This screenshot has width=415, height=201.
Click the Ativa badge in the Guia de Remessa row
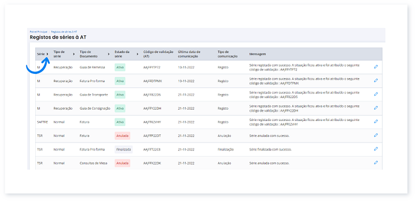point(120,67)
